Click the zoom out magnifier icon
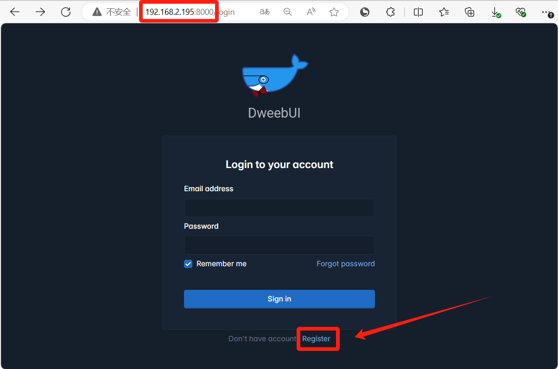 pyautogui.click(x=288, y=12)
